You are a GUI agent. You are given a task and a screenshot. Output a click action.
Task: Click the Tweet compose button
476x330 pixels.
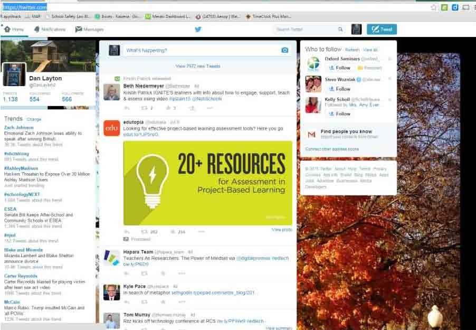tap(382, 30)
